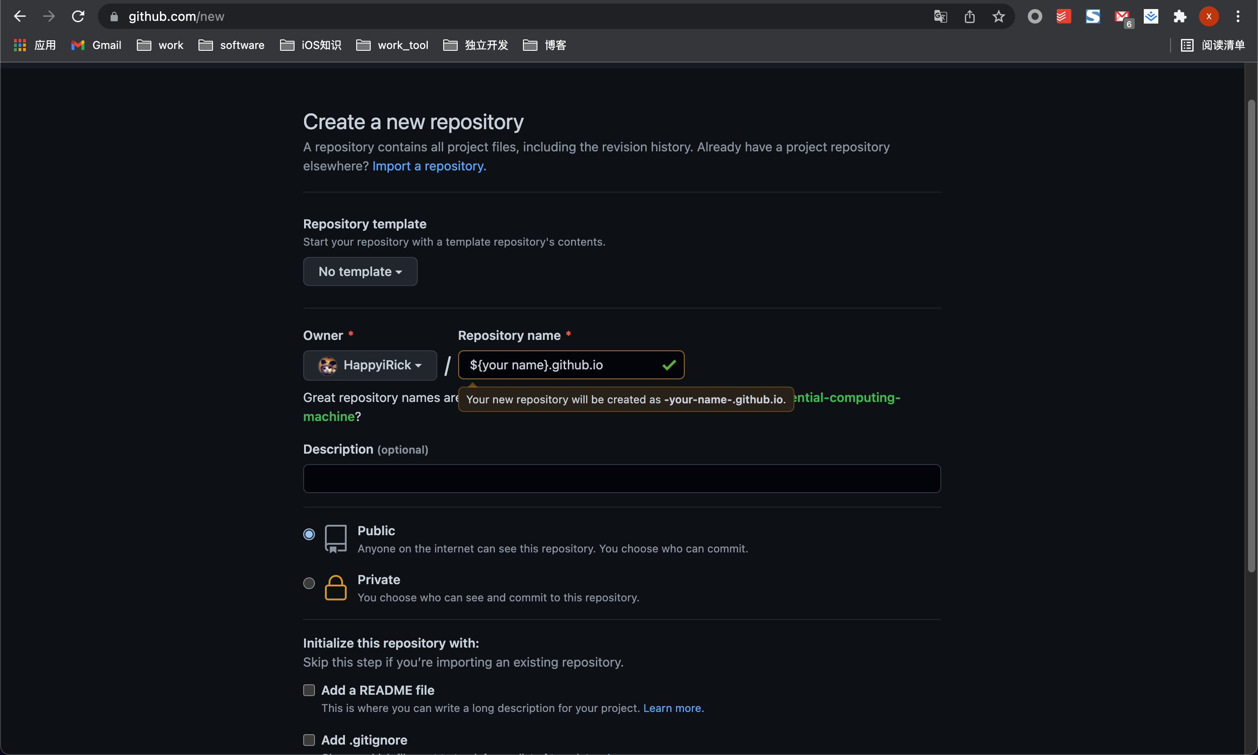Expand the No template dropdown
The height and width of the screenshot is (755, 1258).
[x=360, y=271]
